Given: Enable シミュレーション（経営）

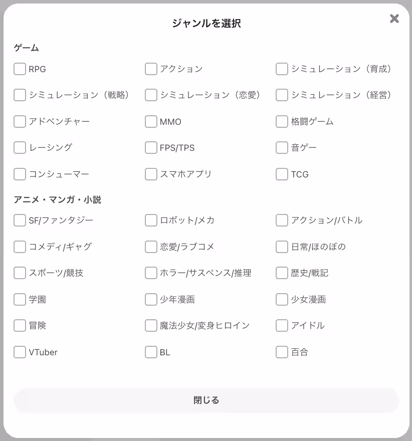Looking at the screenshot, I should coord(281,95).
